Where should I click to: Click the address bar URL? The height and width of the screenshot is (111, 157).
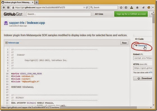40,8
